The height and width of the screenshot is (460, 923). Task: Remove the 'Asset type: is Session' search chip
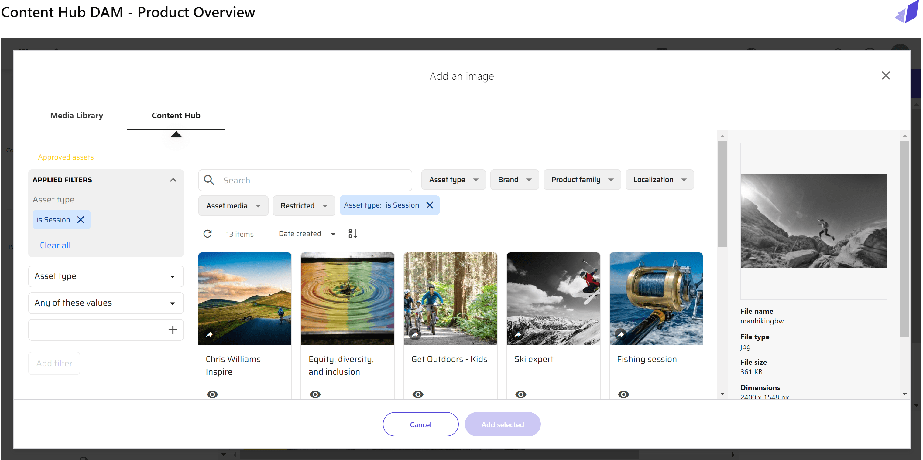(430, 205)
